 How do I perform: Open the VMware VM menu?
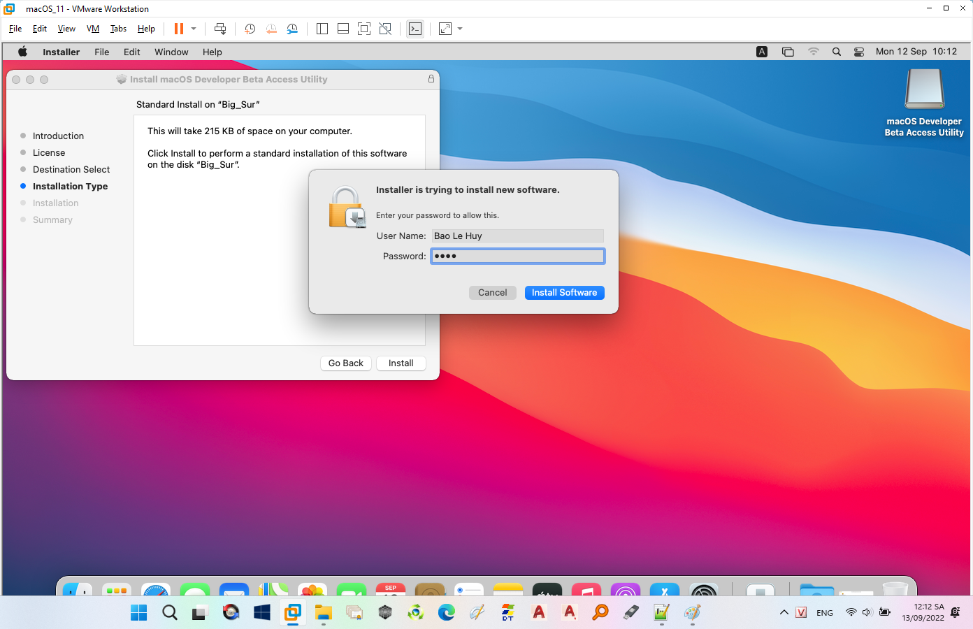93,29
